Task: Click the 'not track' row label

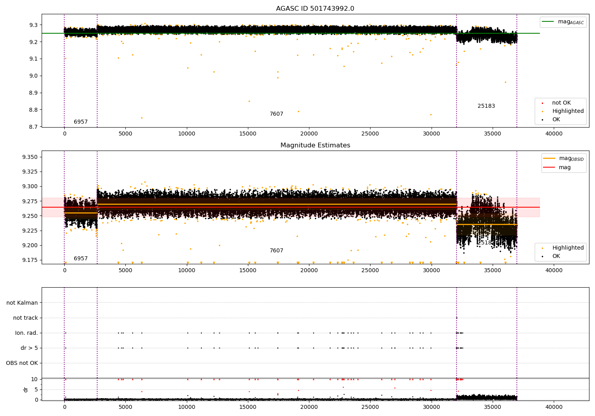Action: (x=25, y=318)
